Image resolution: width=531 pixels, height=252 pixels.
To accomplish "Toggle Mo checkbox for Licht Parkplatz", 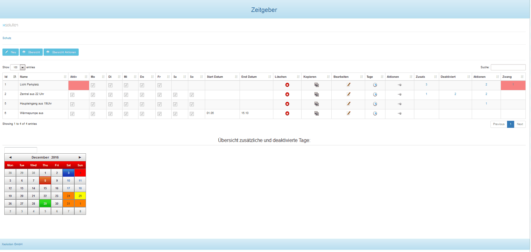I will pos(93,85).
